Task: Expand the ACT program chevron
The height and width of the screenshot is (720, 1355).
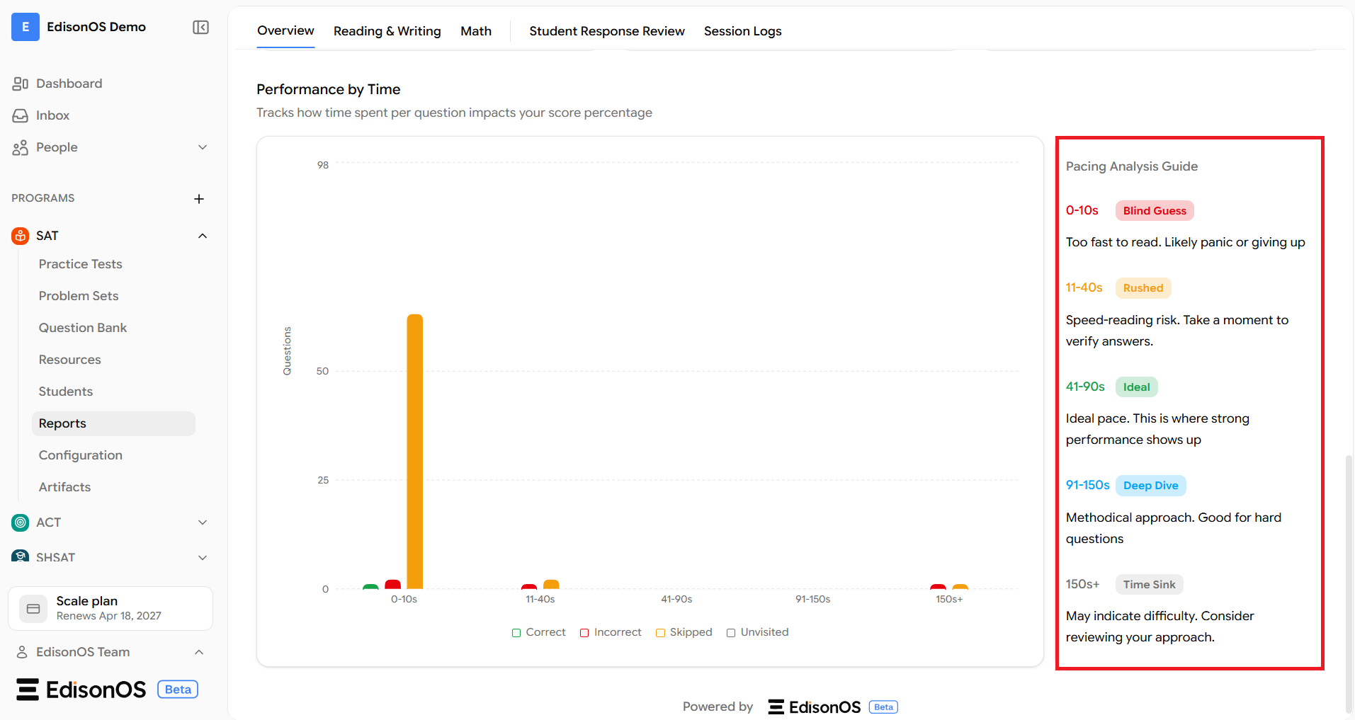Action: pyautogui.click(x=203, y=522)
